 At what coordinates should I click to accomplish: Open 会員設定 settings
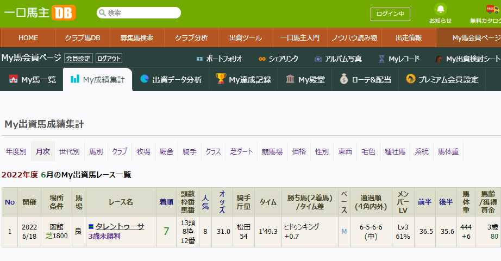(78, 59)
